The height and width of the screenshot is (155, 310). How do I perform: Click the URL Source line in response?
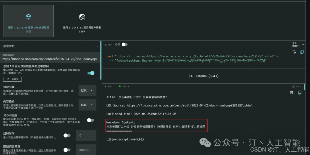click(179, 105)
